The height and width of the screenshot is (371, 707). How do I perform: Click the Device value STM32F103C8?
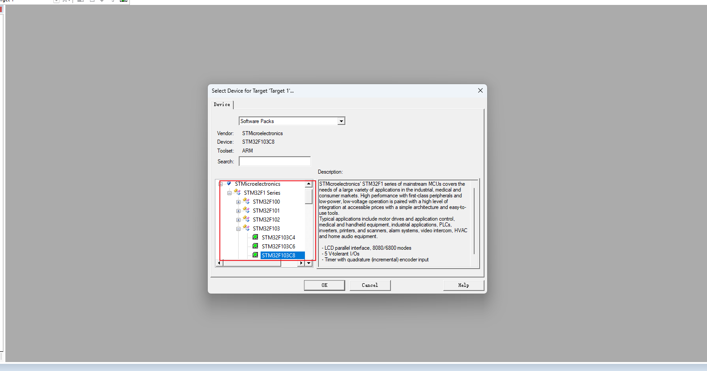258,141
